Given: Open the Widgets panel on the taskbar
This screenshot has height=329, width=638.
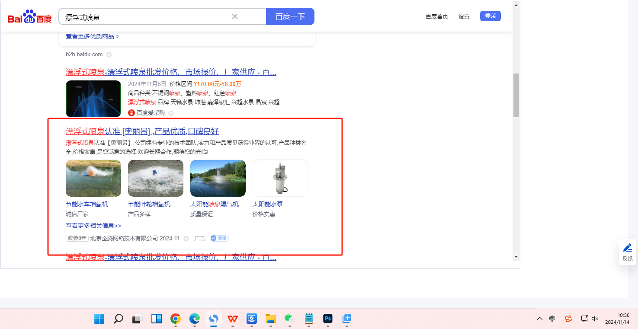Looking at the screenshot, I should pos(156,319).
